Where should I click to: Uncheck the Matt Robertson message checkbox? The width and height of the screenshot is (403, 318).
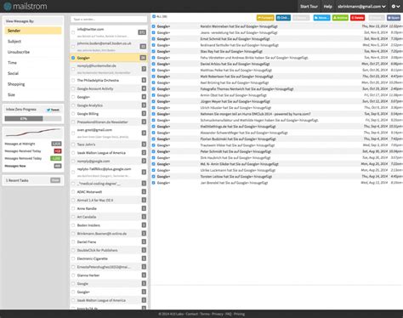tap(154, 77)
